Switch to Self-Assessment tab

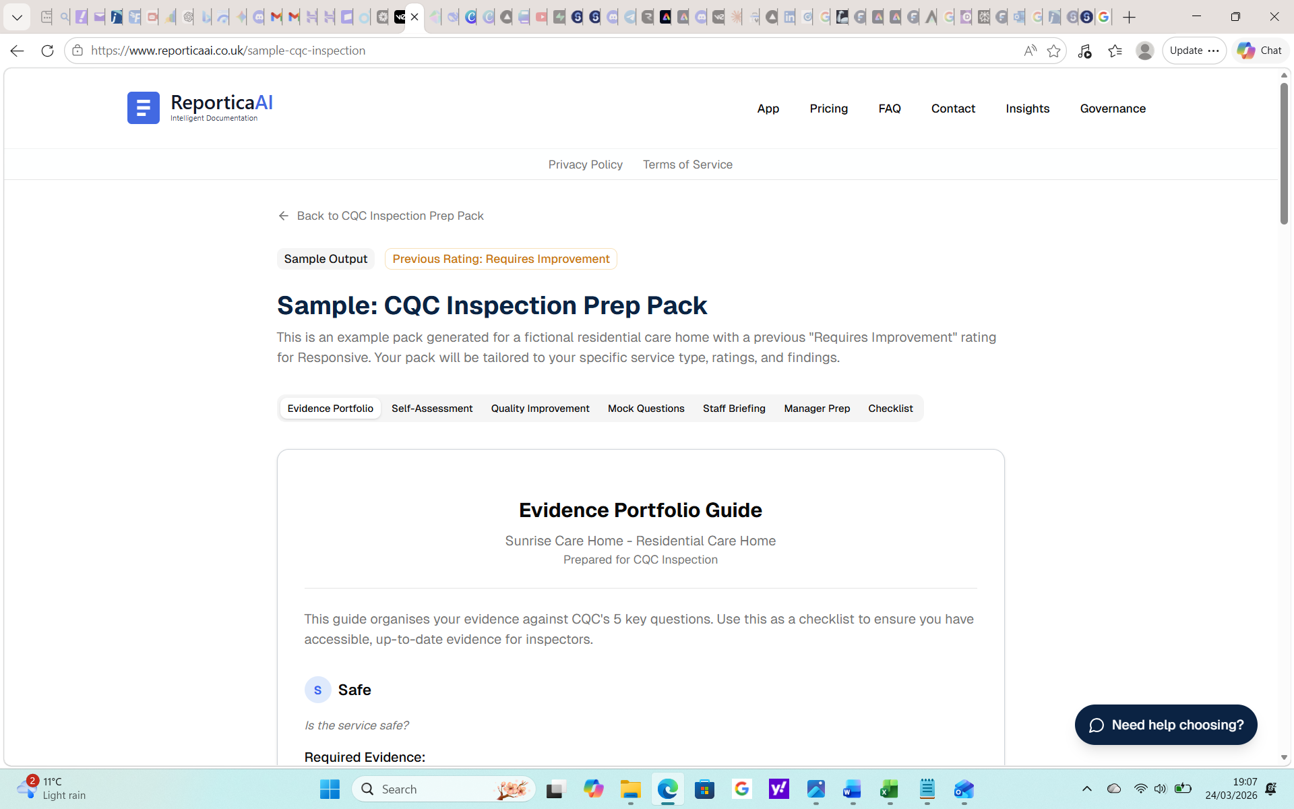point(432,409)
